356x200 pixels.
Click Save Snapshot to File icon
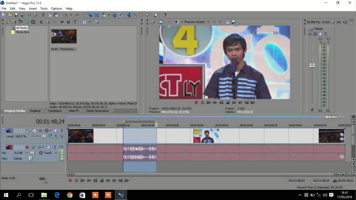point(233,22)
